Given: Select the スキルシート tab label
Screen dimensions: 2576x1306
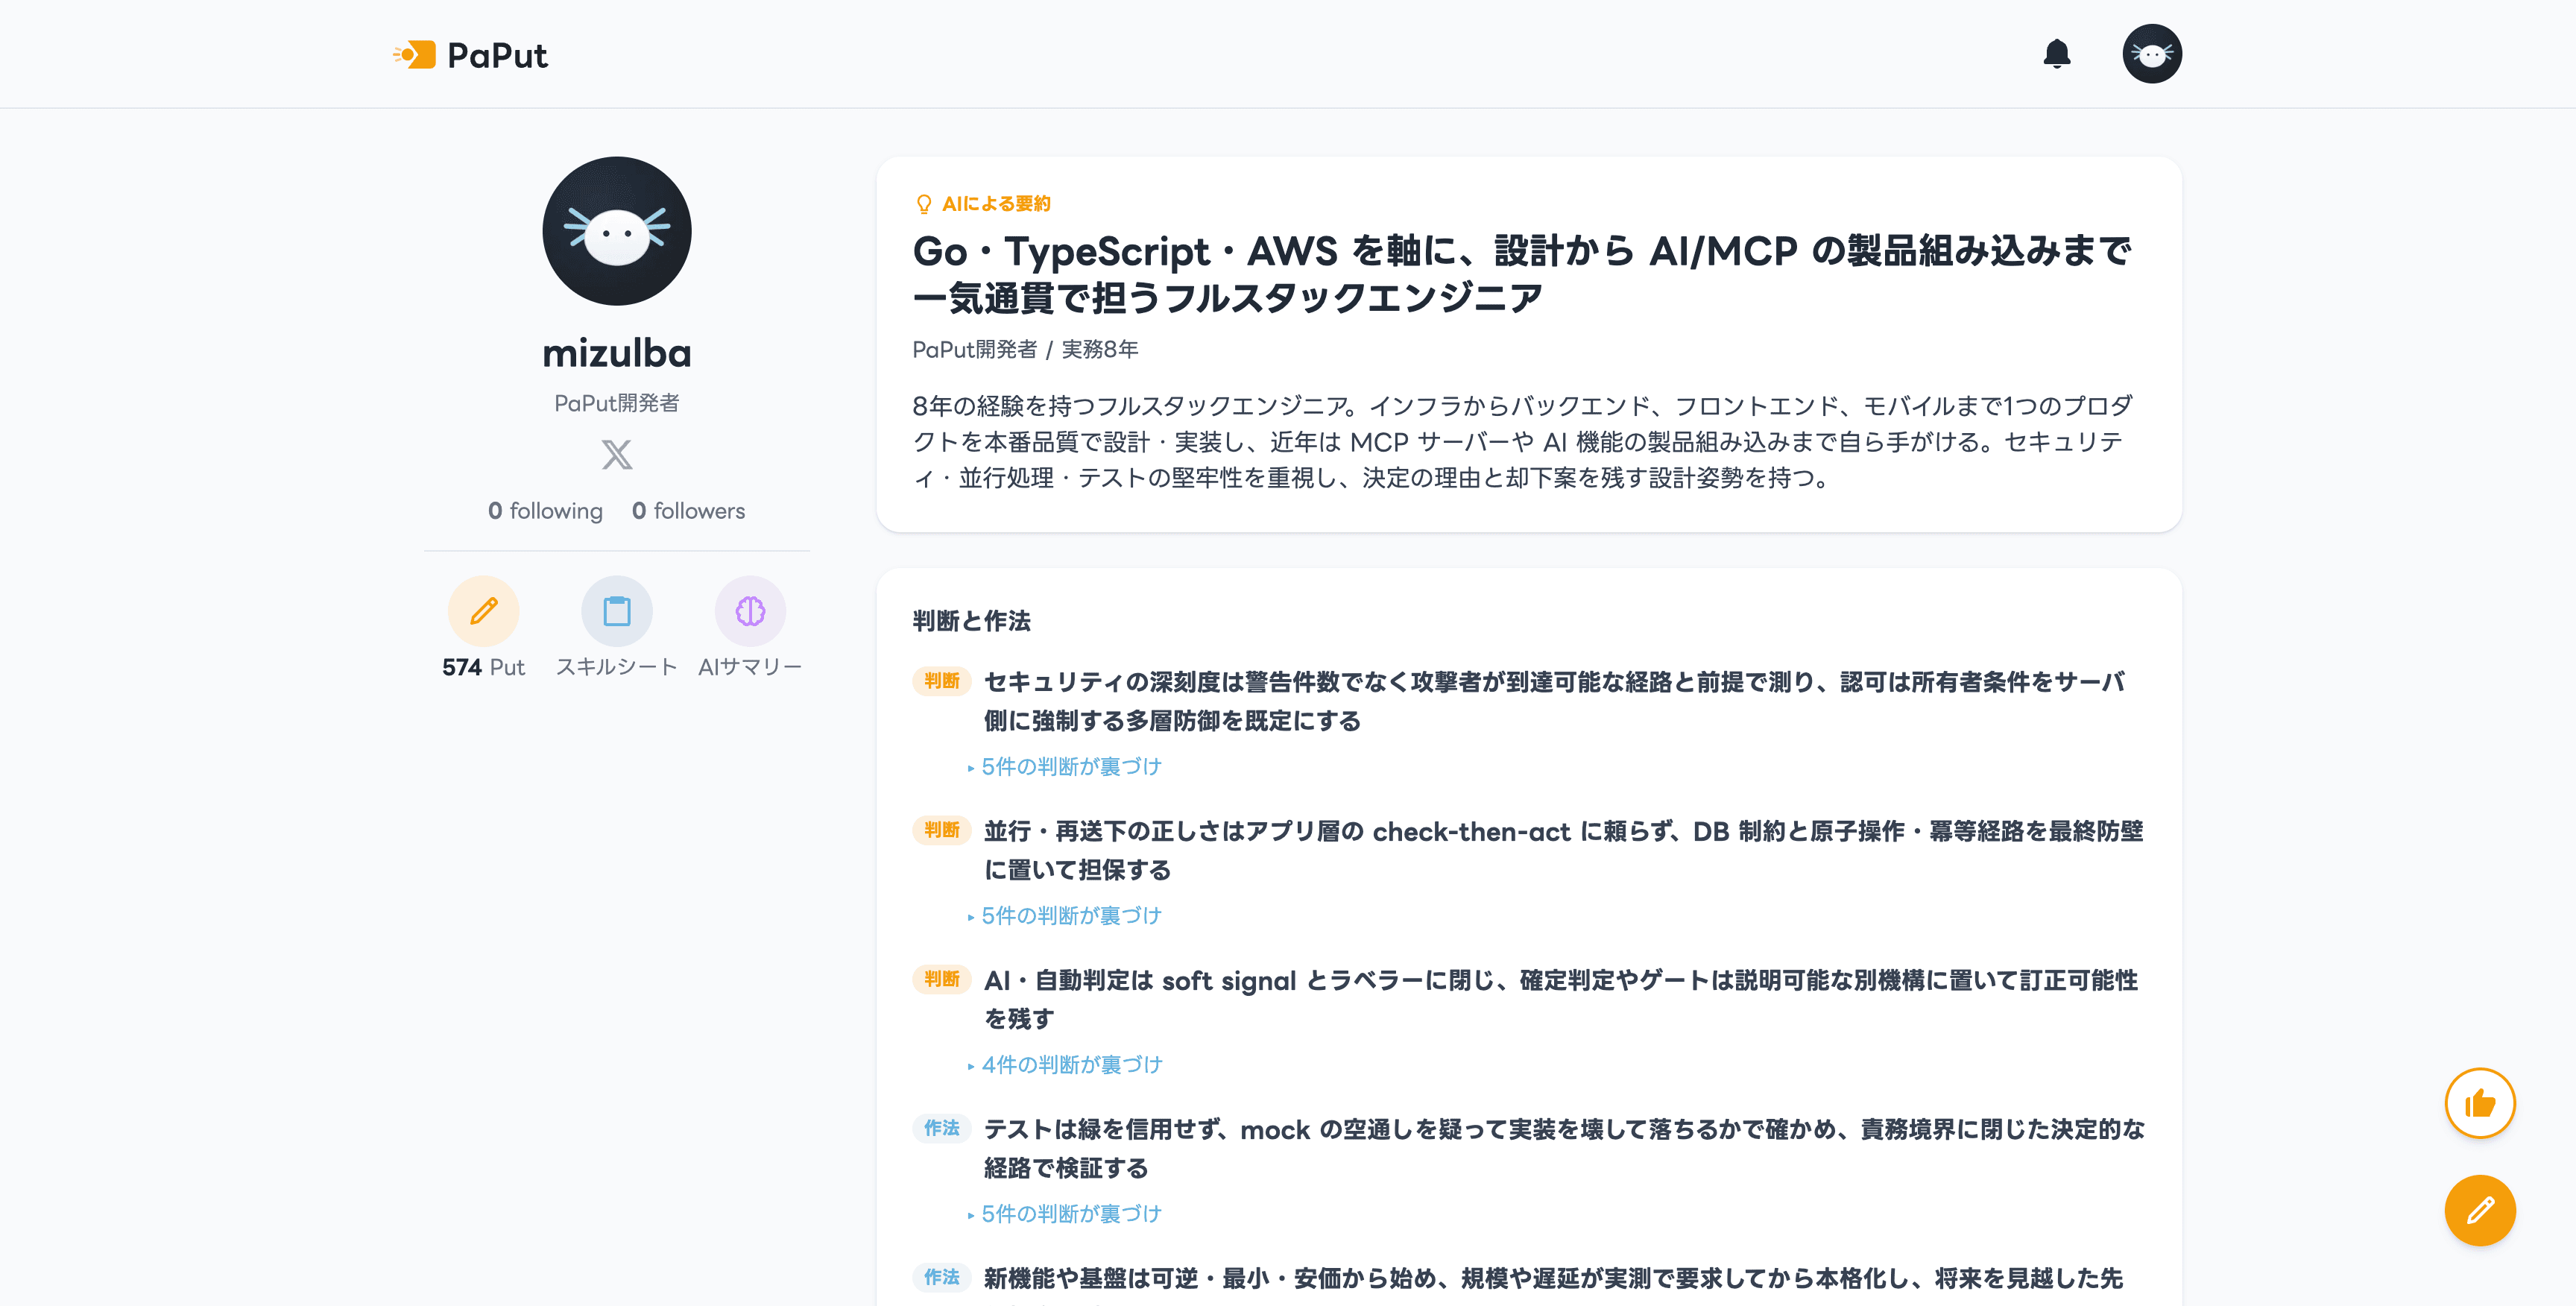Looking at the screenshot, I should tap(617, 667).
